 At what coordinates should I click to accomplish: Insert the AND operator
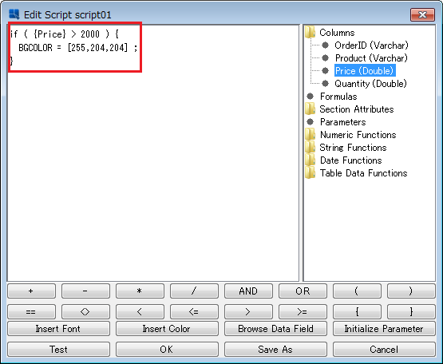tap(248, 291)
